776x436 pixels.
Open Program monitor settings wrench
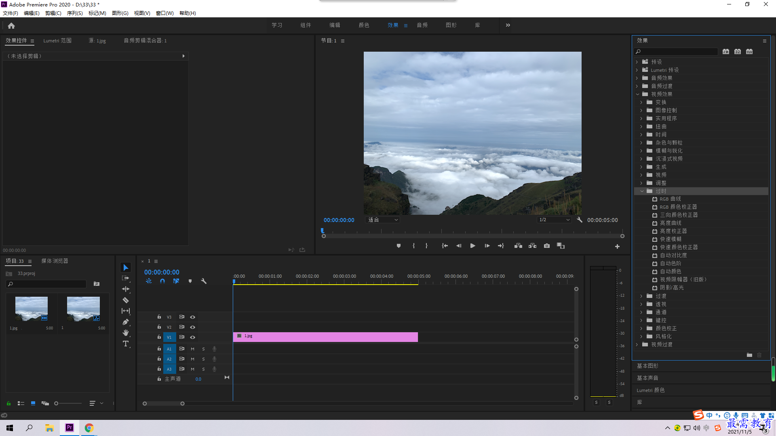pos(580,220)
